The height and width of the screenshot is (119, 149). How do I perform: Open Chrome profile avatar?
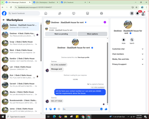click(142, 7)
